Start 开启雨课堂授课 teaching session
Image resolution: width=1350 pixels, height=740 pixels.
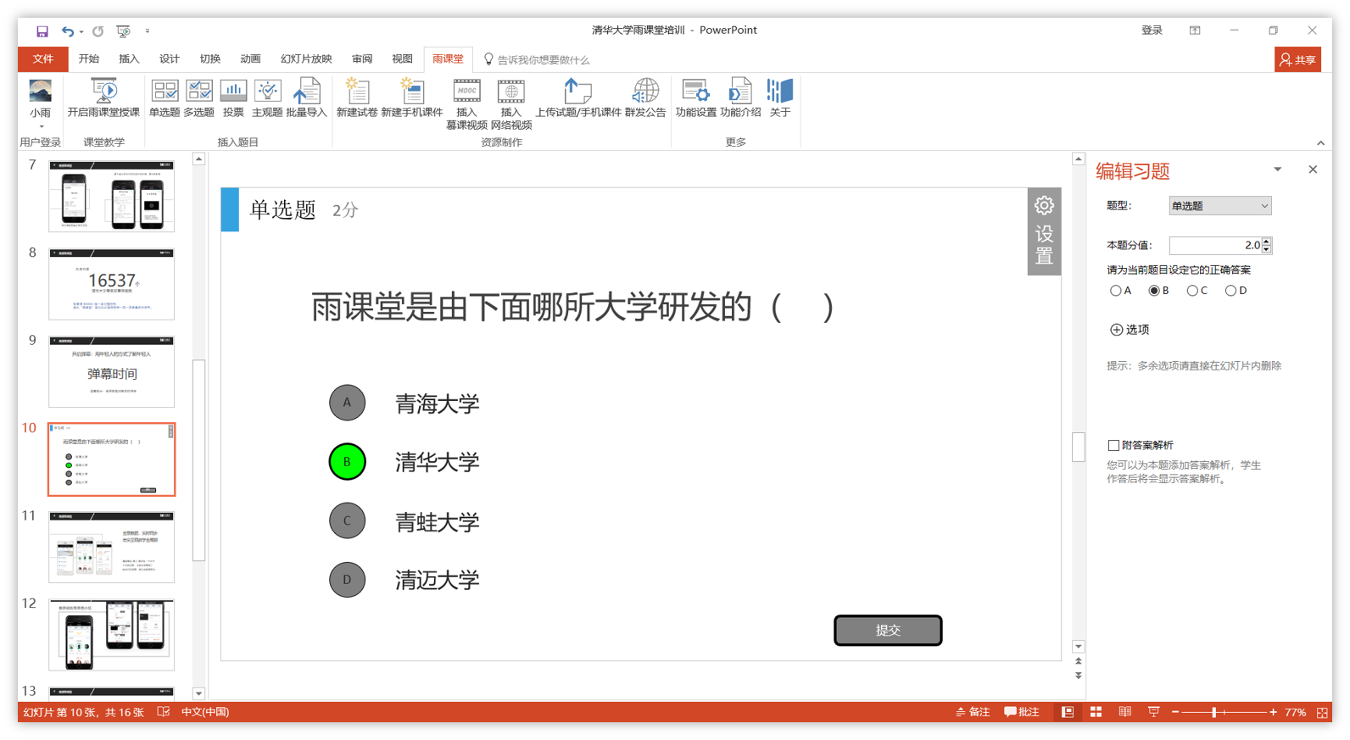(x=103, y=98)
